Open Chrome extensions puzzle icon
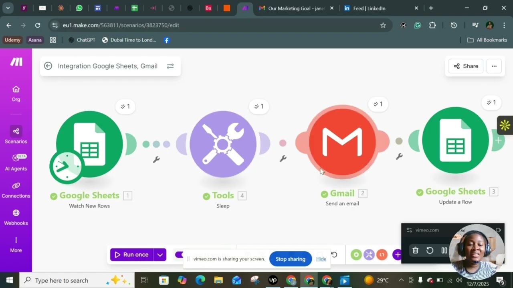Image resolution: width=513 pixels, height=288 pixels. pyautogui.click(x=432, y=25)
